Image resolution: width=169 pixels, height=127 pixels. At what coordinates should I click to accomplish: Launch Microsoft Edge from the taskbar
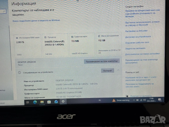(x=35, y=102)
